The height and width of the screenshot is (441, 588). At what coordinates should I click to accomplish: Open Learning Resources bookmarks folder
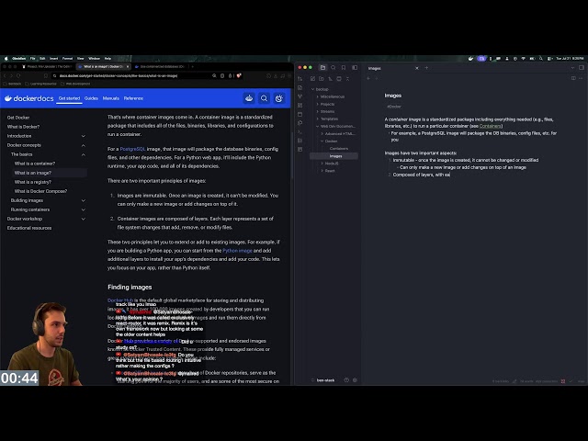point(40,84)
